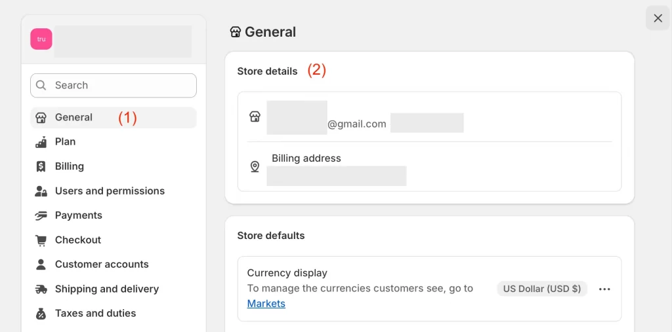
Task: Click the Currency display label
Action: pos(287,273)
